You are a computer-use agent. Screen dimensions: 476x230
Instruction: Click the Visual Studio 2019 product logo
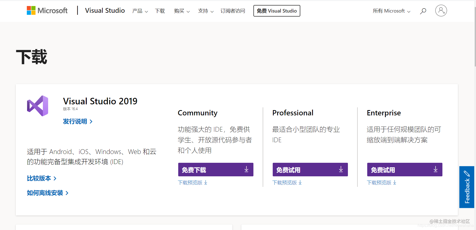coord(37,106)
